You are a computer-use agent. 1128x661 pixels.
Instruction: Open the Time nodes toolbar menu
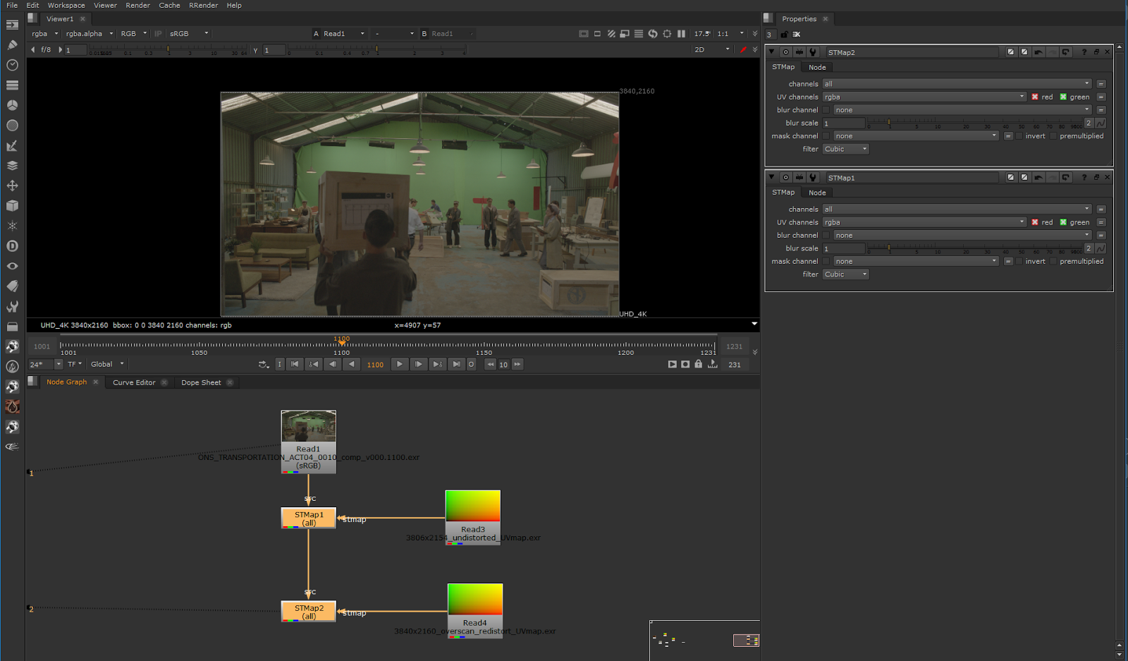[12, 64]
